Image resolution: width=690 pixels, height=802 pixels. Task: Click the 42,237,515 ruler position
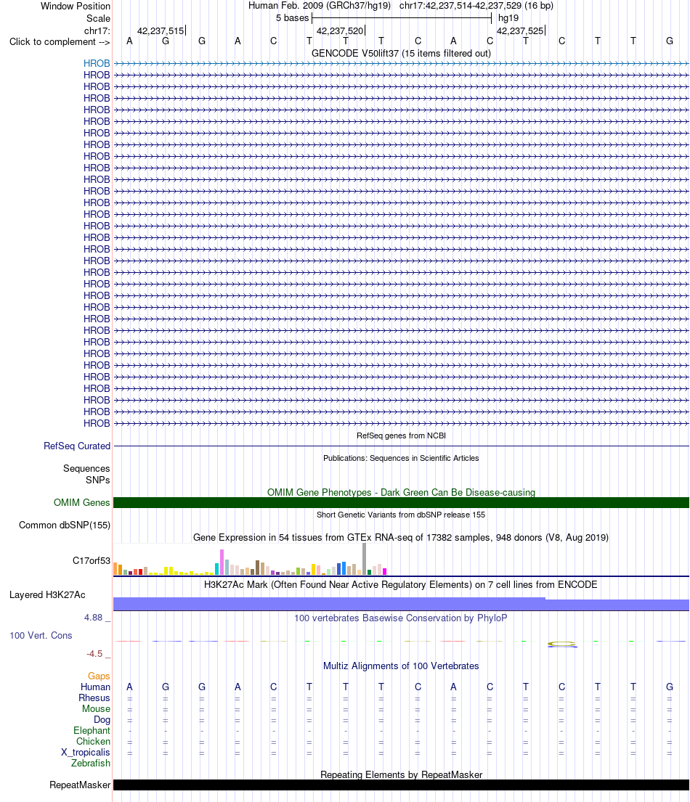point(161,30)
